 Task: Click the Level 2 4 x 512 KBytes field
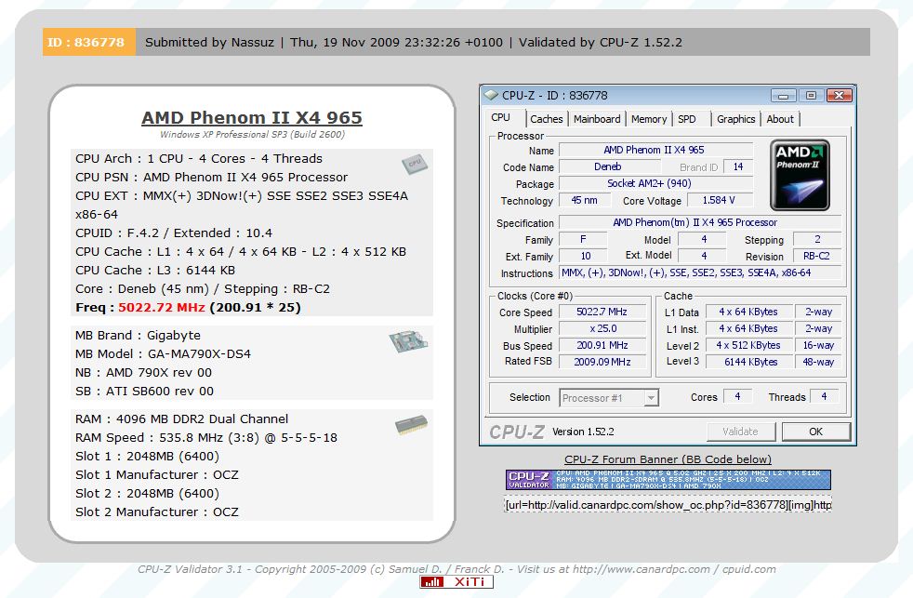point(750,345)
